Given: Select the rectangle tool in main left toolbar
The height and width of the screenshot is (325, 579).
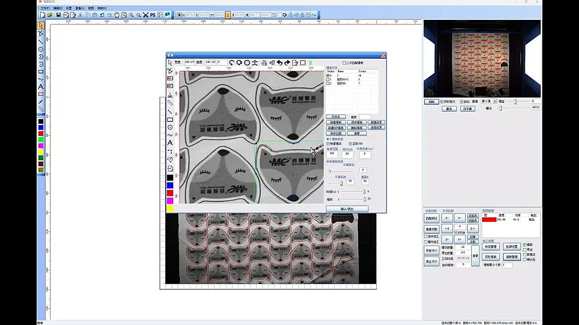Looking at the screenshot, I should 41,71.
